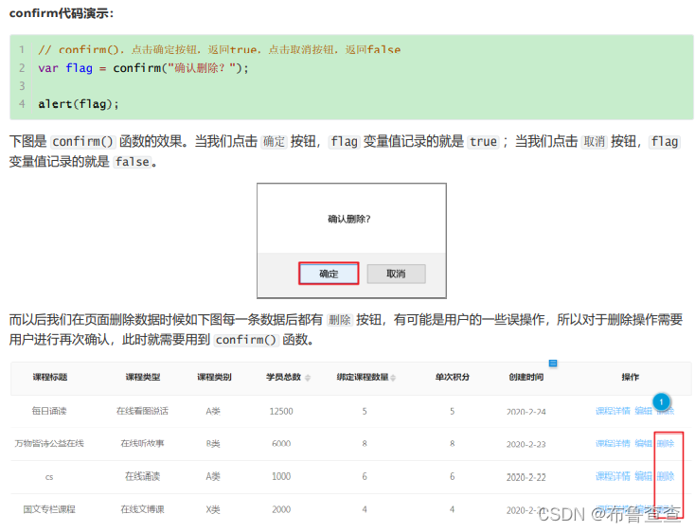Click the confirm代码演示 heading
This screenshot has width=695, height=532.
[x=62, y=13]
